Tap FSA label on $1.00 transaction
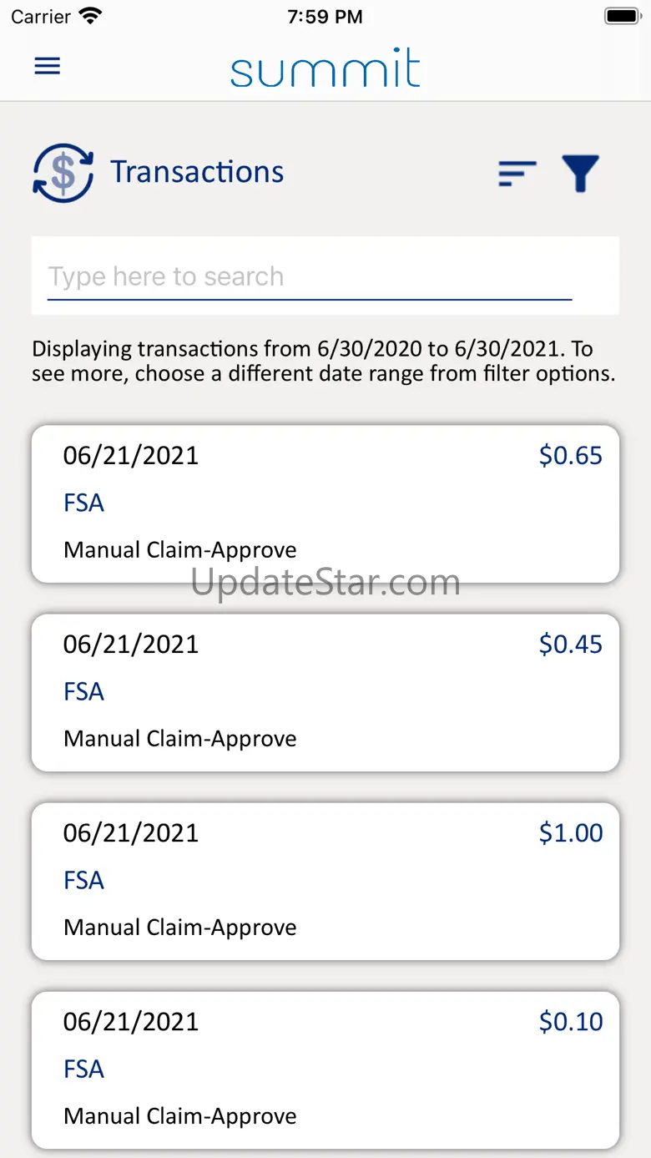 [84, 880]
